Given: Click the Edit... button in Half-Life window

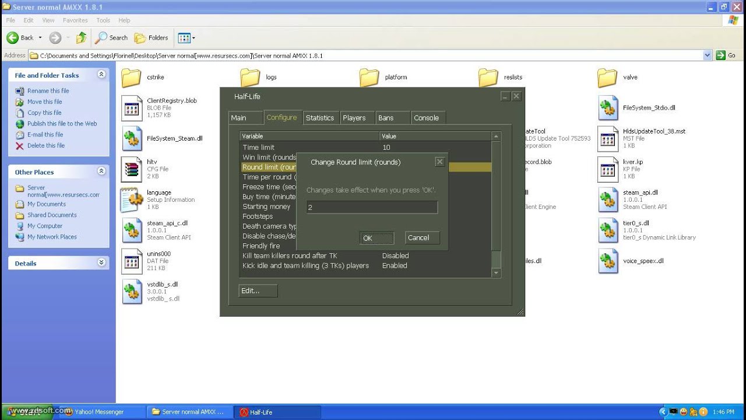Looking at the screenshot, I should [258, 290].
